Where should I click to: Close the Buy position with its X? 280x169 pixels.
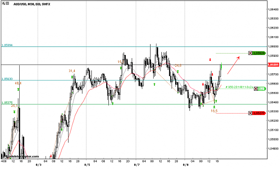256,89
